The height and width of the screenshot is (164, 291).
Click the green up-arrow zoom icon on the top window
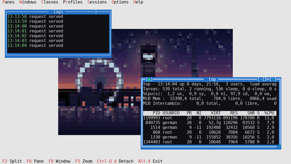click(x=273, y=80)
